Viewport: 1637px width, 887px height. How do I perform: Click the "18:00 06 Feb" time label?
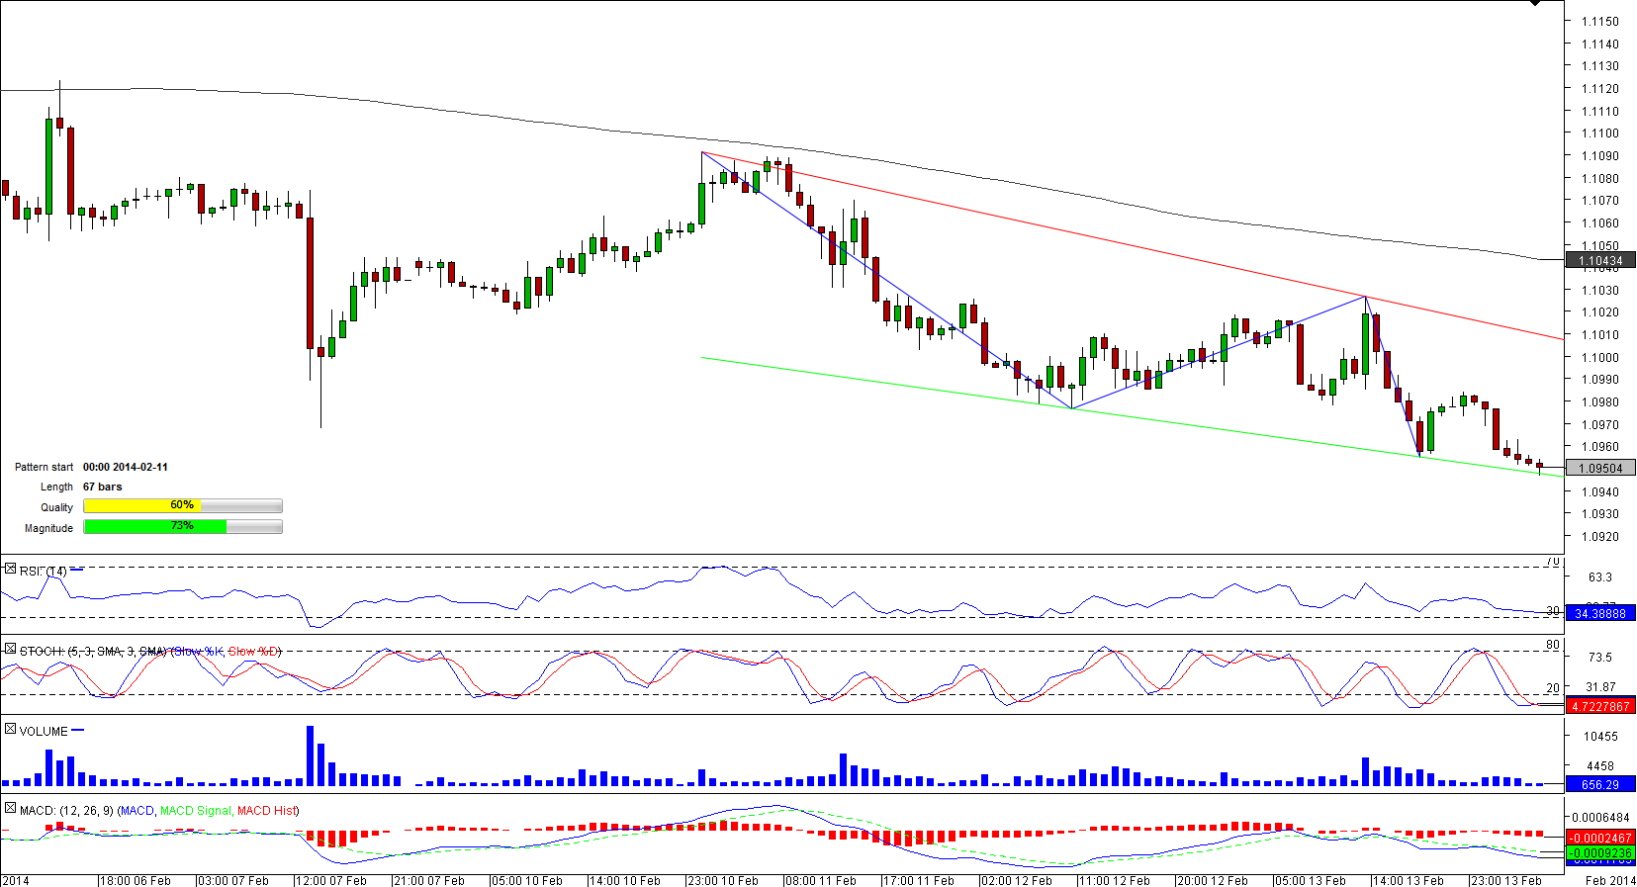click(136, 881)
